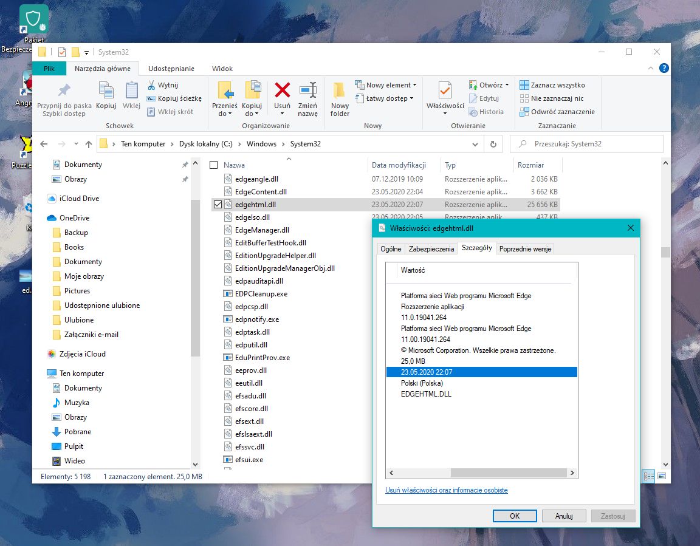Open the recent locations dropdown arrow
This screenshot has width=700, height=546.
click(76, 144)
